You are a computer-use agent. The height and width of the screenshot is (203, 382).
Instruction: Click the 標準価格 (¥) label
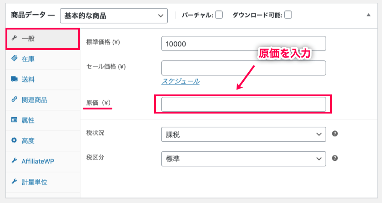pyautogui.click(x=103, y=42)
